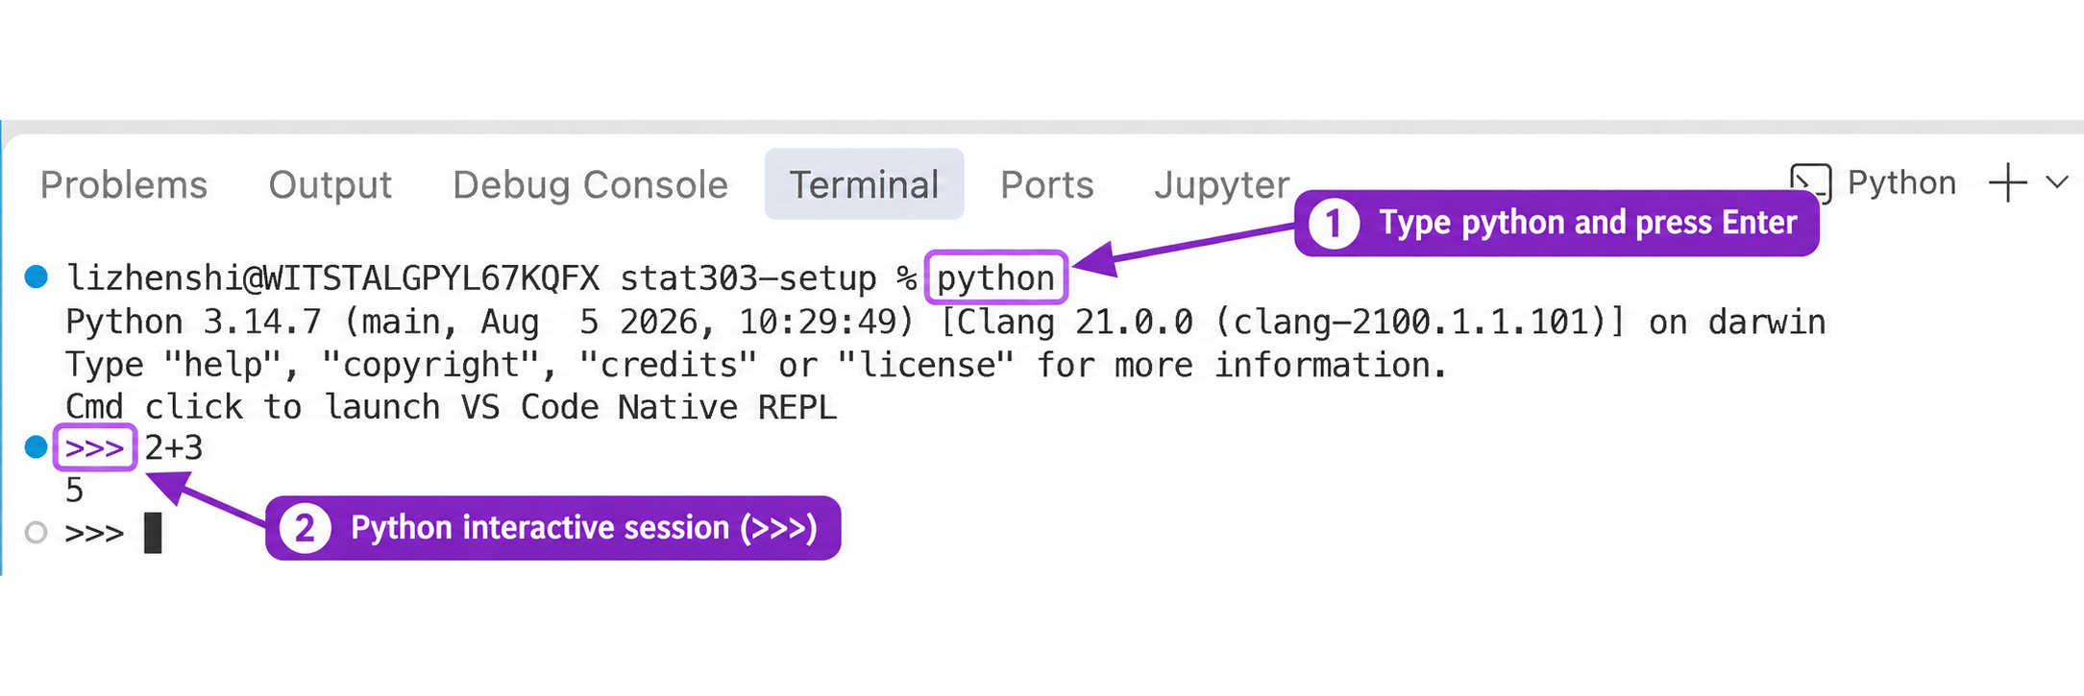Click the Python terminal name in the panel header
2084x696 pixels.
click(1901, 182)
